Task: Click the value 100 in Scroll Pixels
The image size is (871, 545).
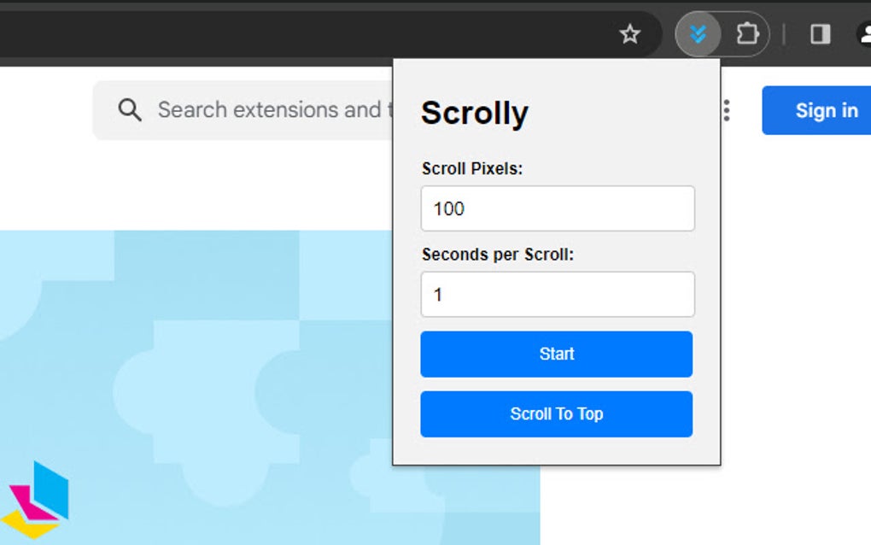Action: point(446,208)
